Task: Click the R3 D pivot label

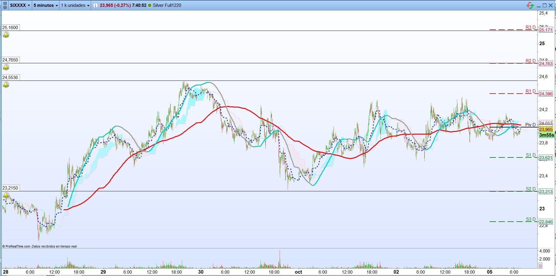Action: tap(530, 27)
